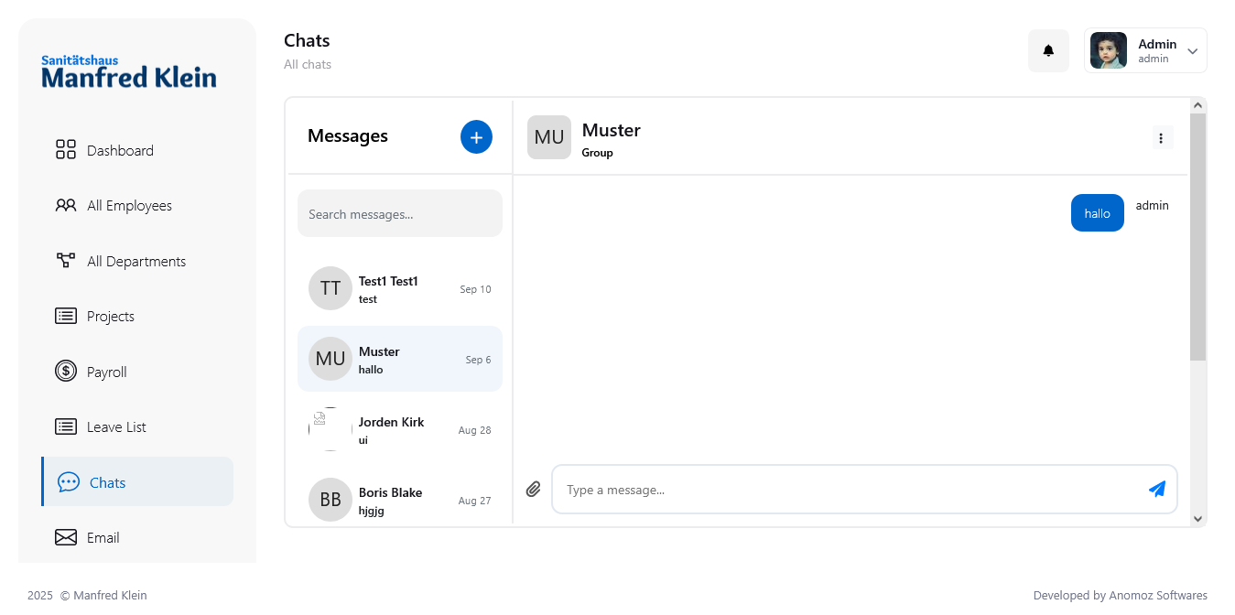The width and height of the screenshot is (1235, 615).
Task: Click the Payroll dollar icon
Action: (66, 372)
